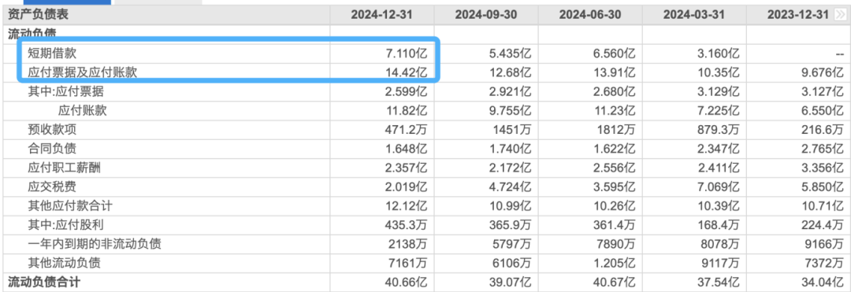Select the indented 应付账款 sub-item
The image size is (851, 292).
pyautogui.click(x=83, y=110)
